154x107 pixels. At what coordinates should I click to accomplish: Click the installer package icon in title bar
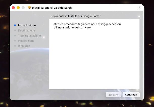click(x=29, y=8)
